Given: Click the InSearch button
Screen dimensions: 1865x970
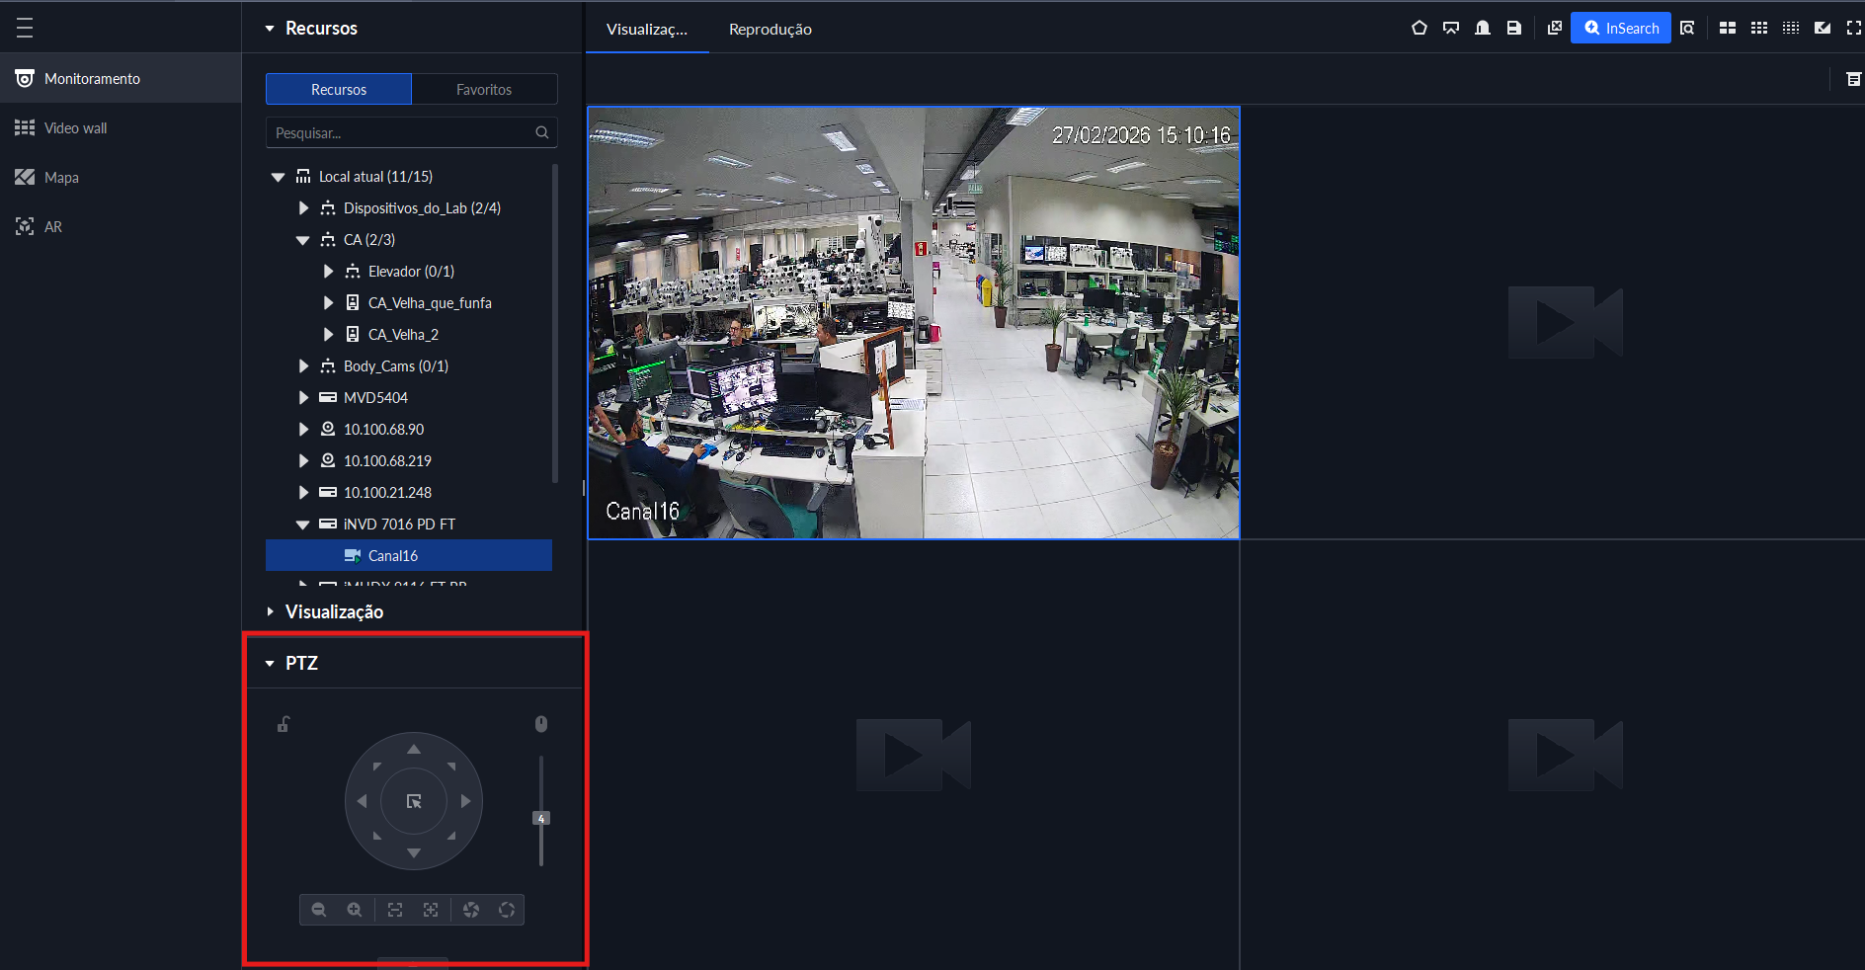Looking at the screenshot, I should click(x=1620, y=29).
